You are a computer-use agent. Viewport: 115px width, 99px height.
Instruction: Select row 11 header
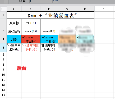point(3,80)
